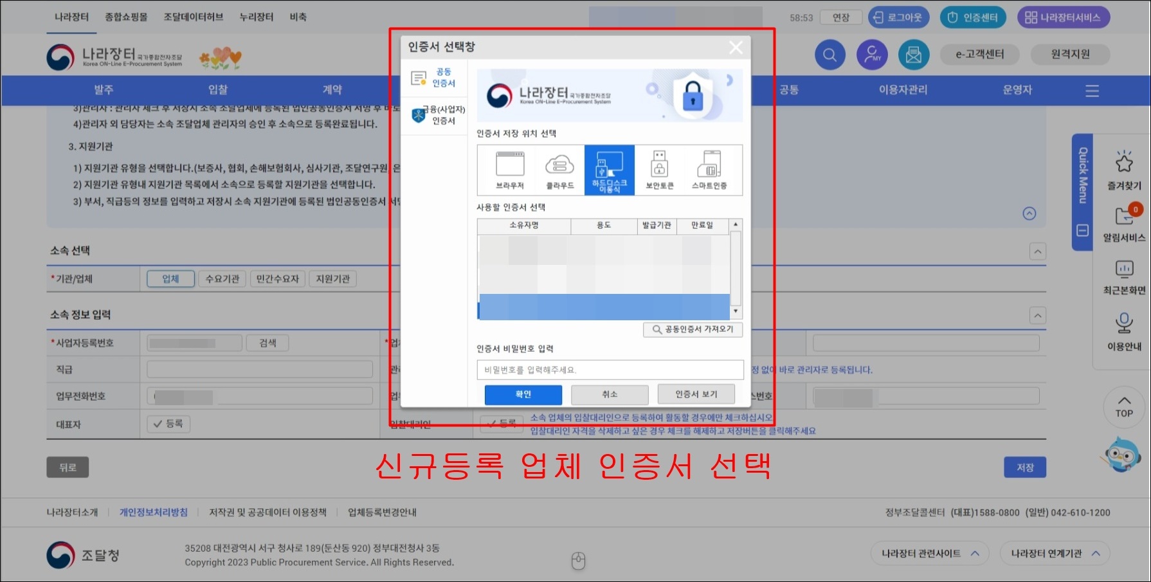Open the 발주 menu
The width and height of the screenshot is (1151, 582).
(x=104, y=89)
